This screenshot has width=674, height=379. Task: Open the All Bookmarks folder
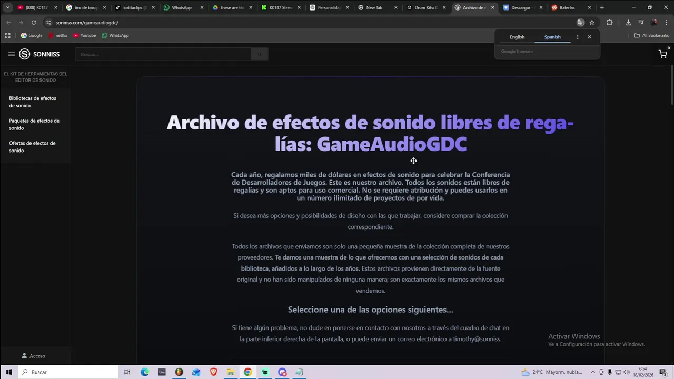click(x=651, y=35)
